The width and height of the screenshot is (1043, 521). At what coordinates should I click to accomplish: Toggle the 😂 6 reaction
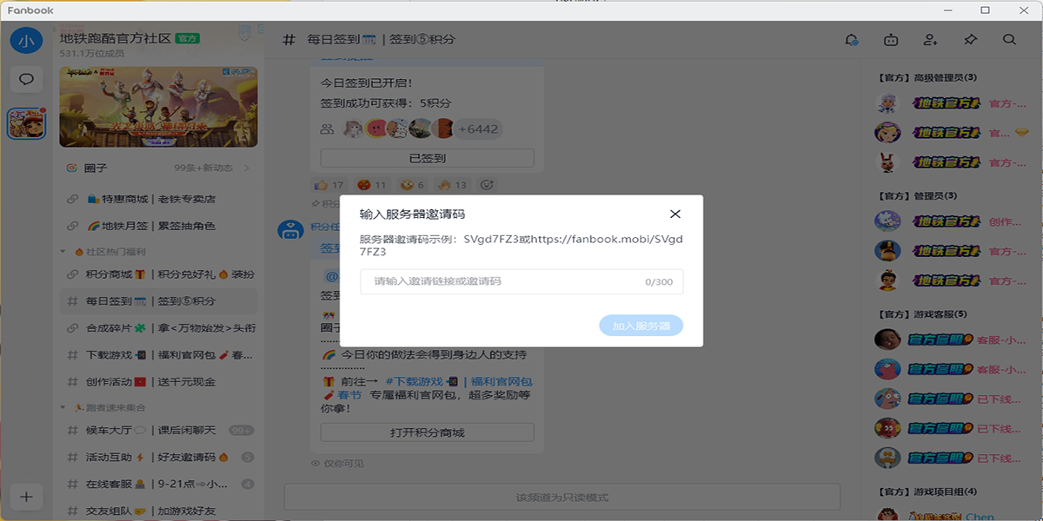[x=411, y=184]
